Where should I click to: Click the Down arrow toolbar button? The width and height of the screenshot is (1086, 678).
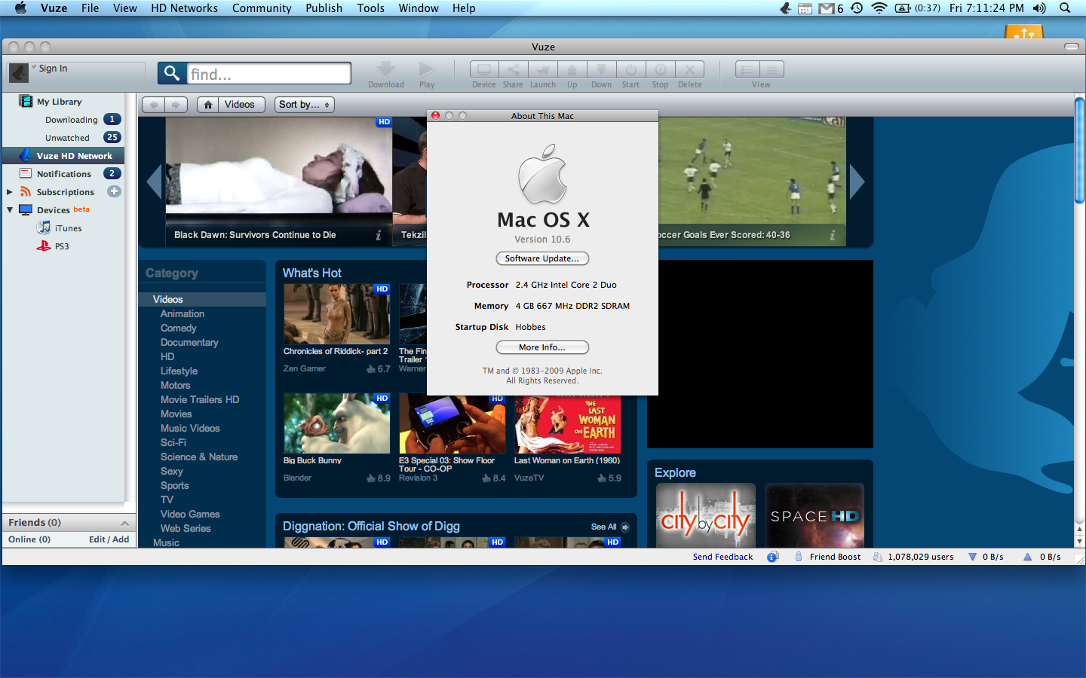601,69
